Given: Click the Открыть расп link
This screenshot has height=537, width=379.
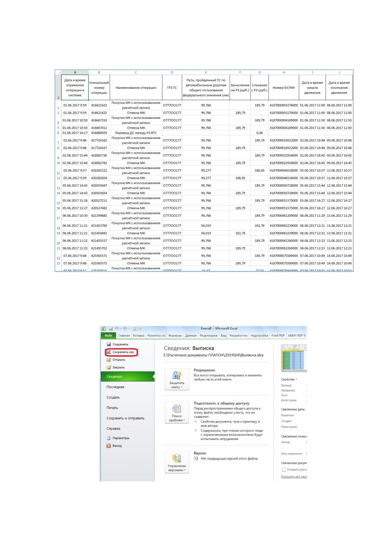Looking at the screenshot, I should click(x=297, y=470).
